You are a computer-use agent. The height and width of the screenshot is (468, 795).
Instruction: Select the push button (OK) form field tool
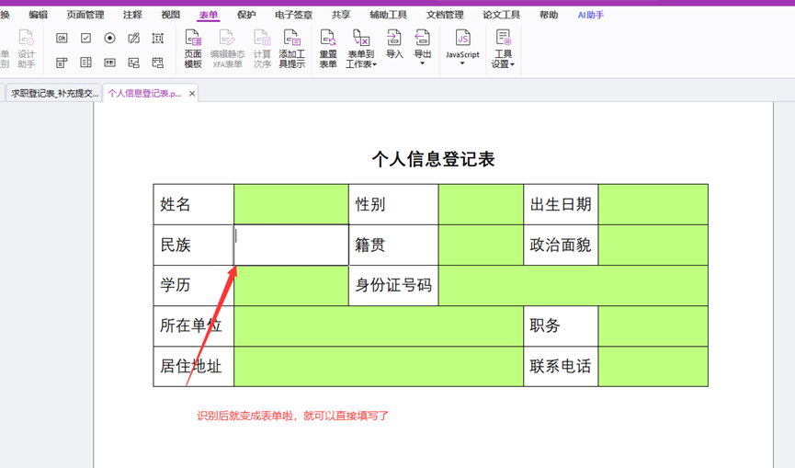(x=62, y=38)
